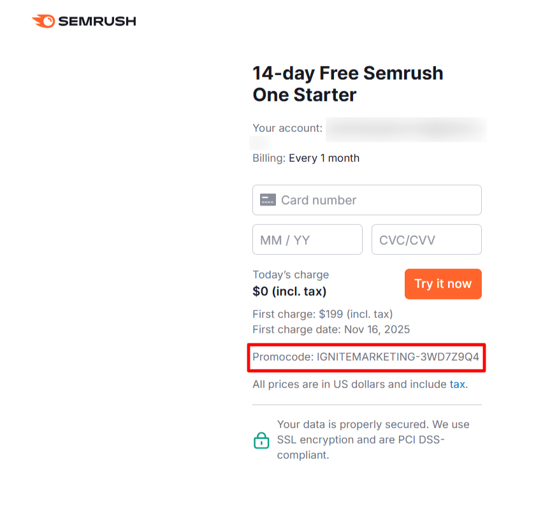Screen dimensions: 543x511
Task: Click the Your account label
Action: [x=287, y=127]
